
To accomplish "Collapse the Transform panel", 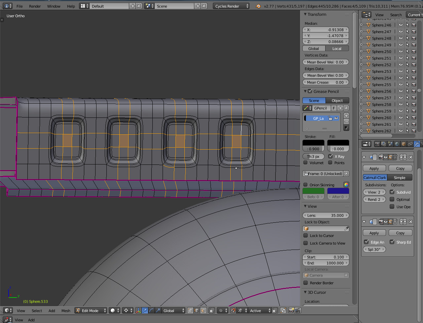I will click(x=305, y=14).
